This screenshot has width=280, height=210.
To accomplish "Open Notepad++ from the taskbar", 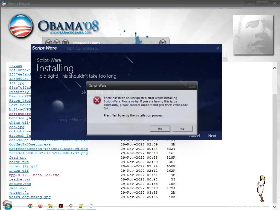I will 81,206.
